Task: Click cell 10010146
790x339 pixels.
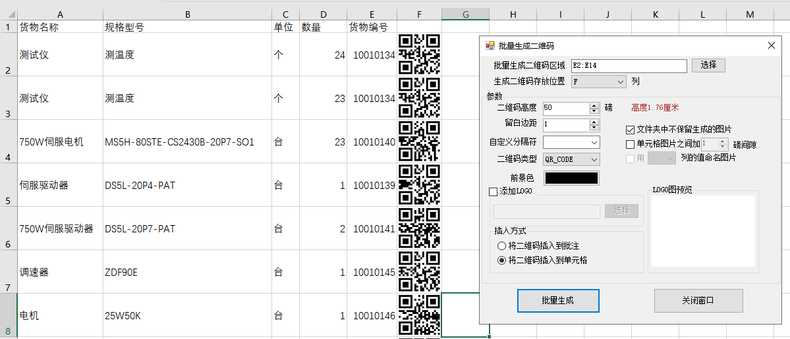Action: [372, 315]
